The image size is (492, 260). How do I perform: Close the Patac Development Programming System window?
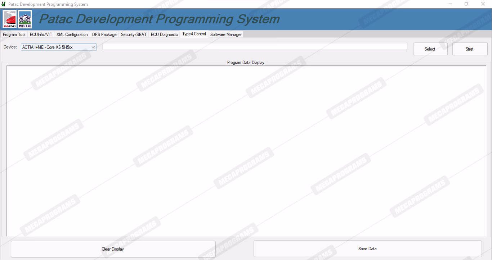(483, 4)
